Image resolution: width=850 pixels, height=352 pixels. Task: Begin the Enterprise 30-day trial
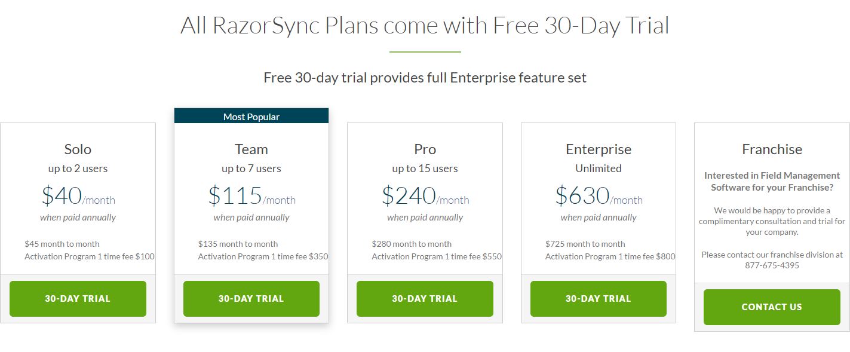[x=598, y=298]
